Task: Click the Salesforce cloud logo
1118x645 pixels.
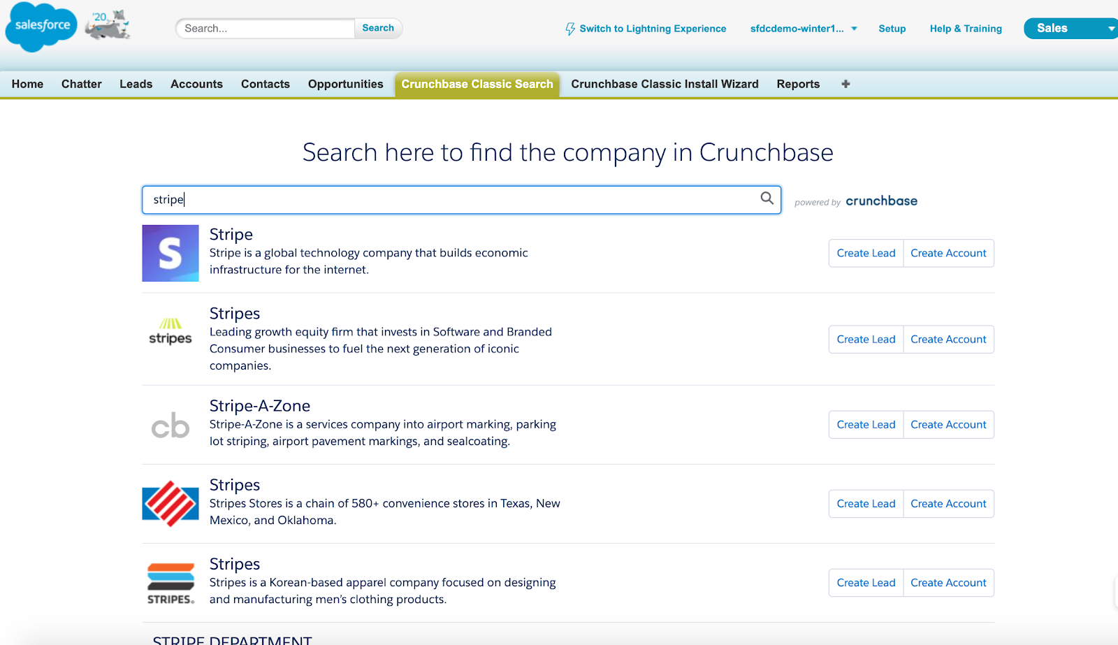Action: (x=41, y=27)
